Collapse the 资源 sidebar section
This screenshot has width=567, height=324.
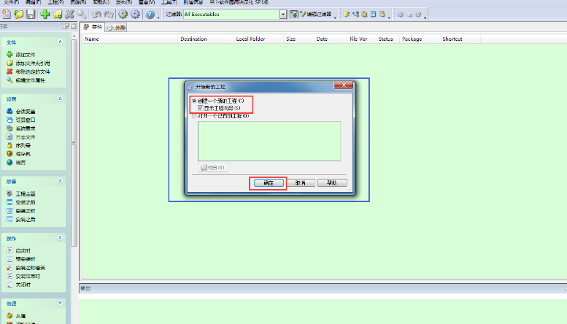tap(60, 303)
